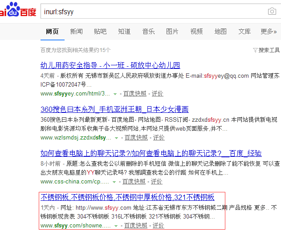Click 评价 for the sfsyyey.com result
The width and height of the screenshot is (281, 235).
coord(158,93)
